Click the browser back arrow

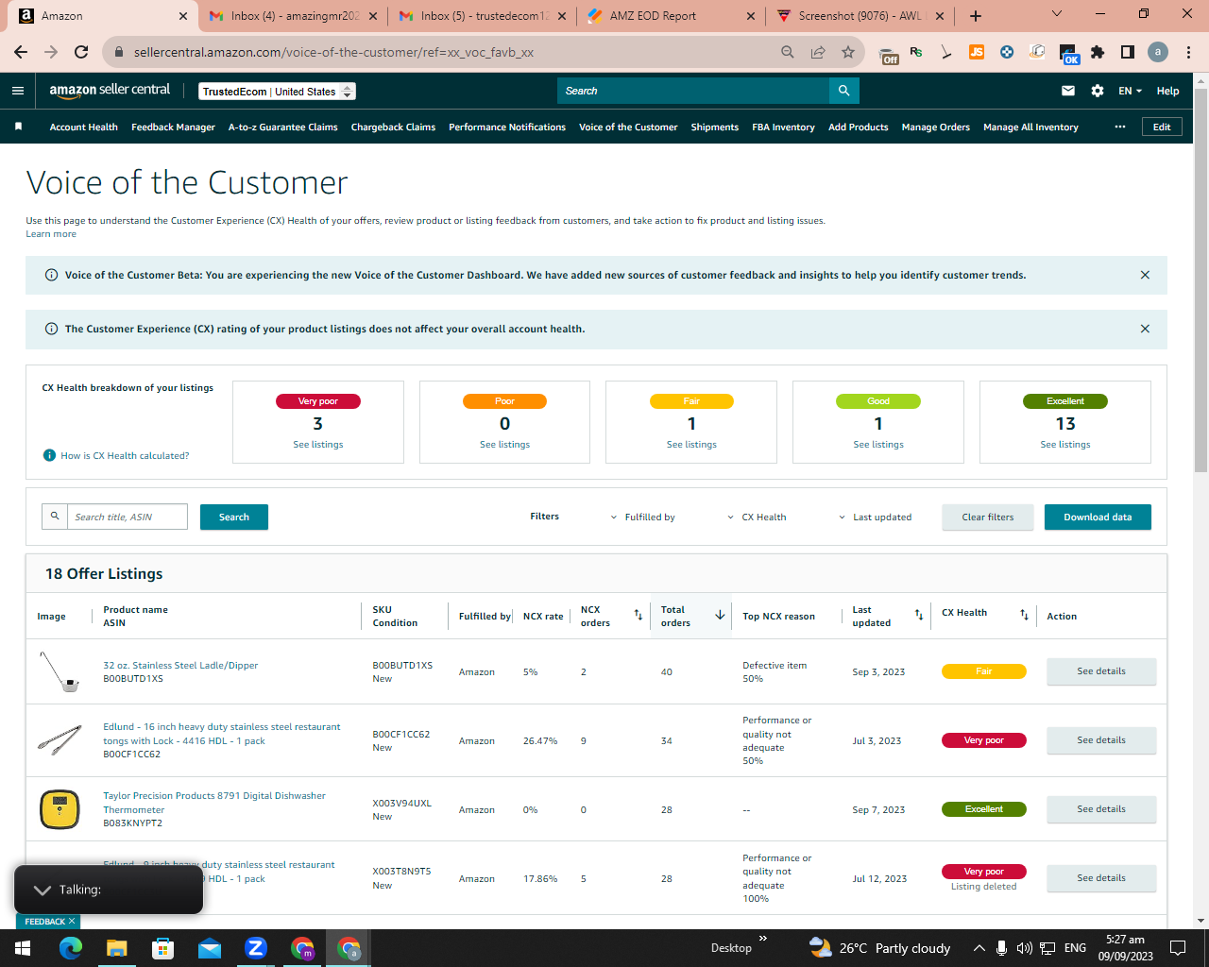coord(21,52)
